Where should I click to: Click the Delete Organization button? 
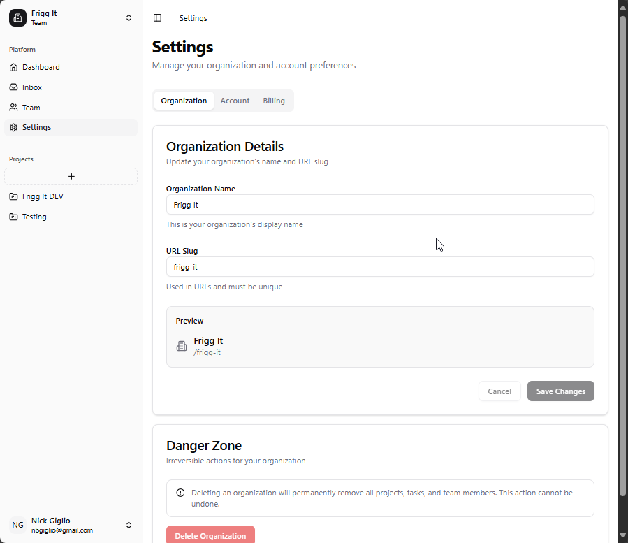[210, 535]
